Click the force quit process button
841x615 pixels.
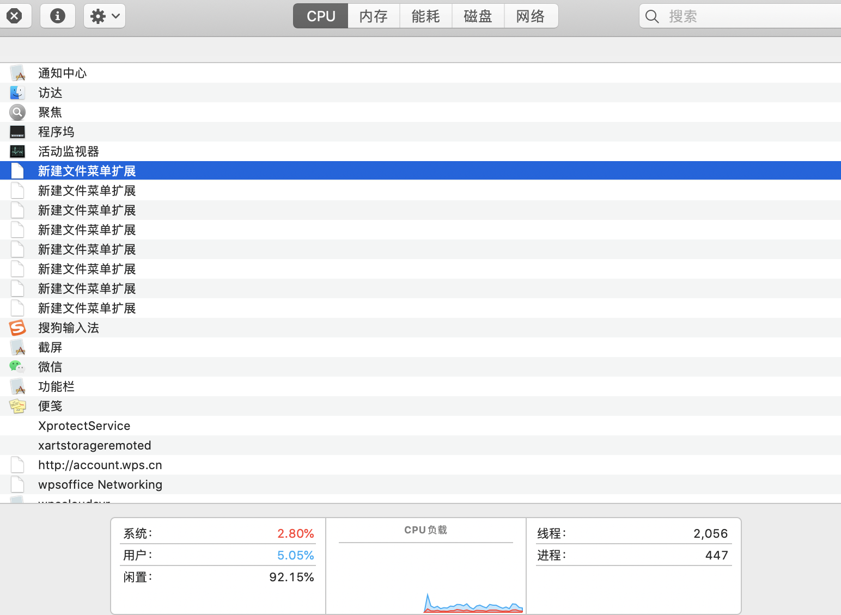pos(15,16)
